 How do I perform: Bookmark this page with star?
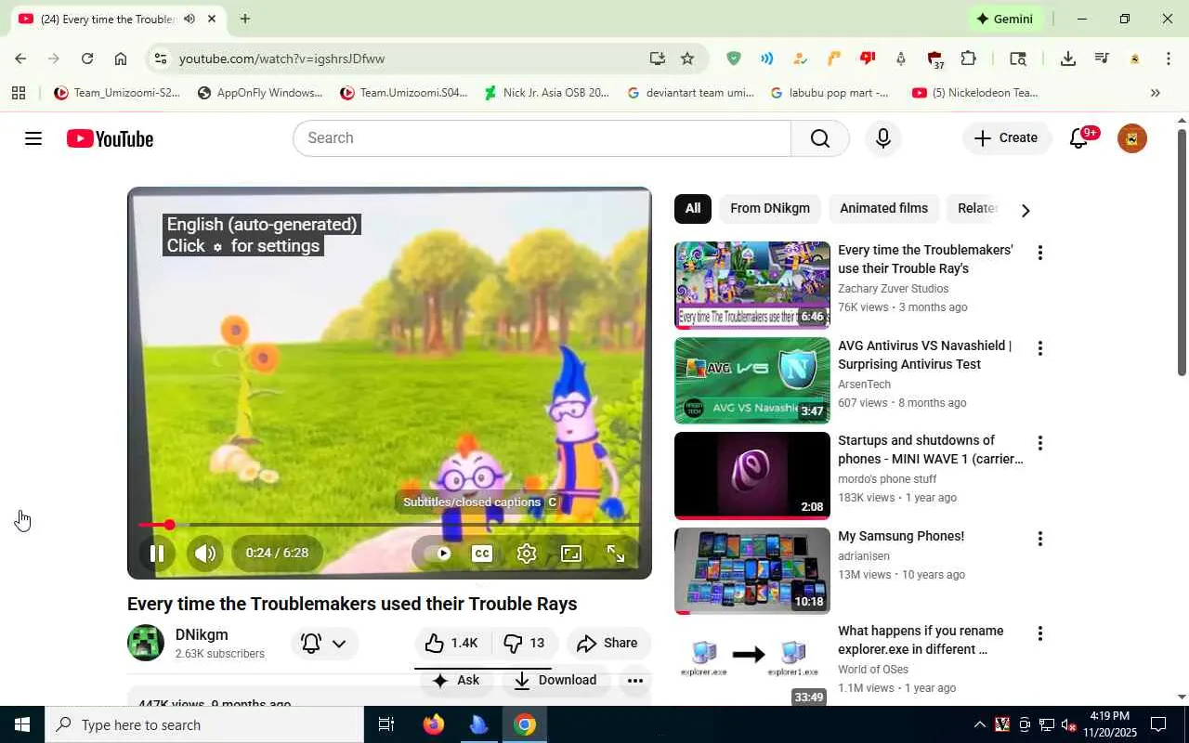point(687,59)
